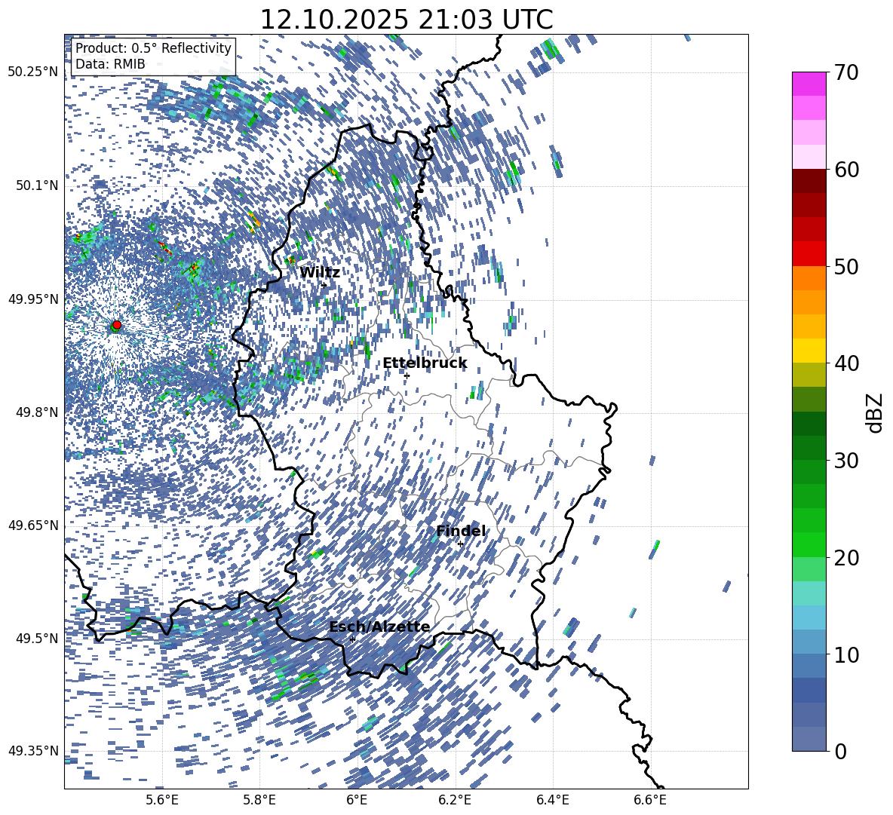Click the 'Data: RMIB' label
This screenshot has height=815, width=893.
coord(110,64)
